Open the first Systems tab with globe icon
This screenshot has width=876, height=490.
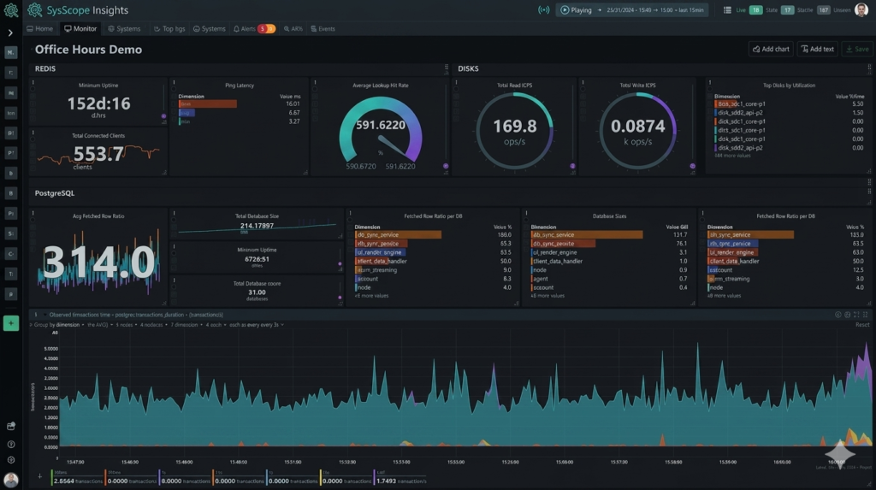click(124, 28)
